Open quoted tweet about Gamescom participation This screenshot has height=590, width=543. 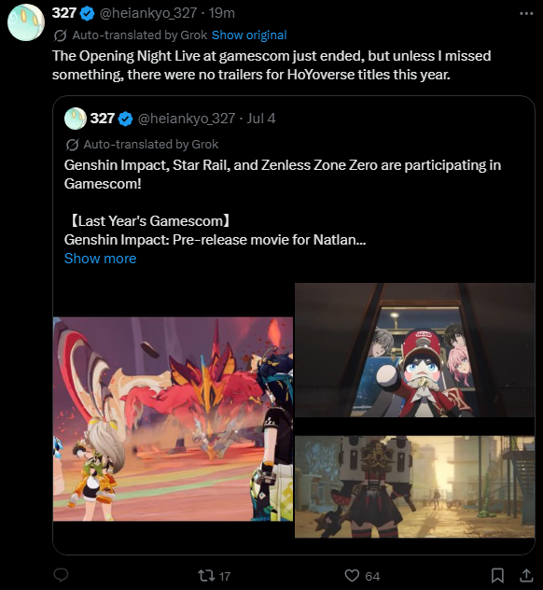coord(283,175)
